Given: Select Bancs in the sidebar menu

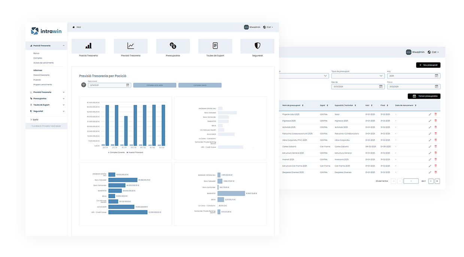Looking at the screenshot, I should pyautogui.click(x=36, y=53).
